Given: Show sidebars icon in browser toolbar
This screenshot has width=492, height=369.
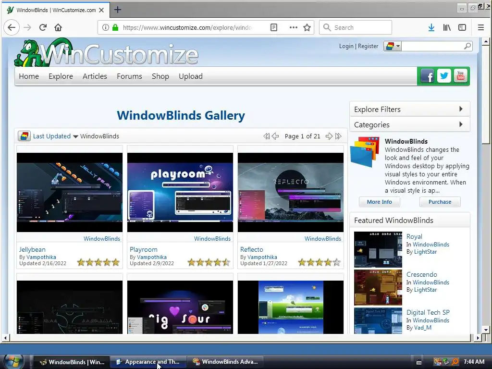Looking at the screenshot, I should 462,27.
